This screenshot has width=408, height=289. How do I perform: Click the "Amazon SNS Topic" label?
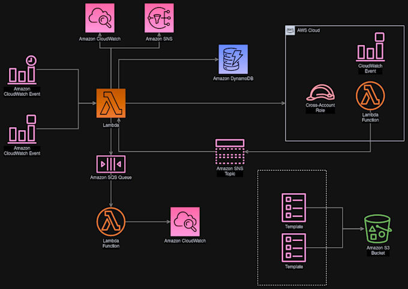[230, 171]
